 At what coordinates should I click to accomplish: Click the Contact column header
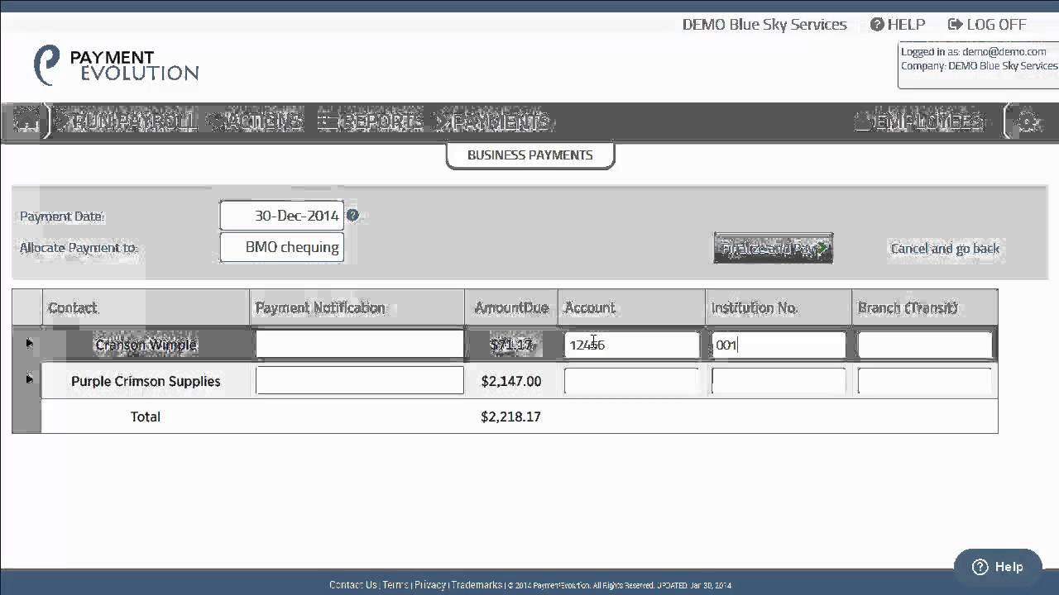coord(146,307)
